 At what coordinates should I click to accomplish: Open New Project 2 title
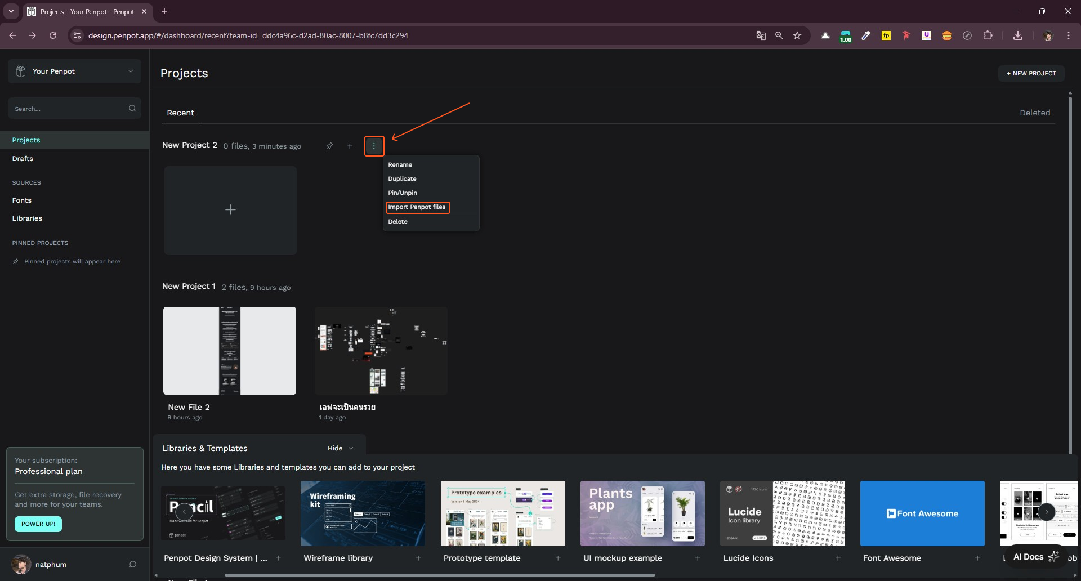[x=189, y=145]
